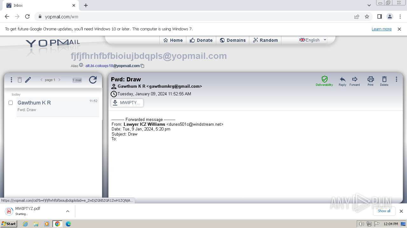The image size is (407, 228).
Task: Open a new browser tab
Action: coord(86,5)
